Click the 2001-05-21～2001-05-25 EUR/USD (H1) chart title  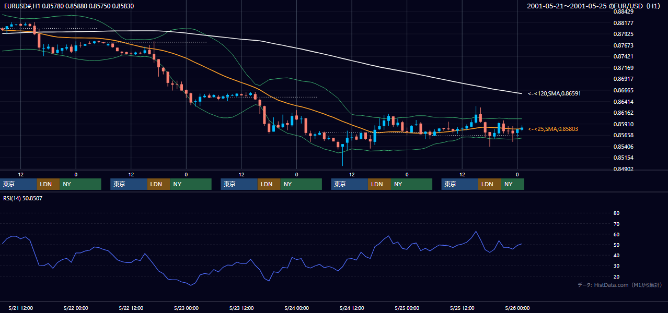[x=594, y=6]
